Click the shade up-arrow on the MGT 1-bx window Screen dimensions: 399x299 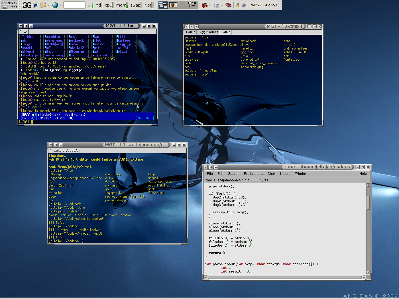[31, 26]
